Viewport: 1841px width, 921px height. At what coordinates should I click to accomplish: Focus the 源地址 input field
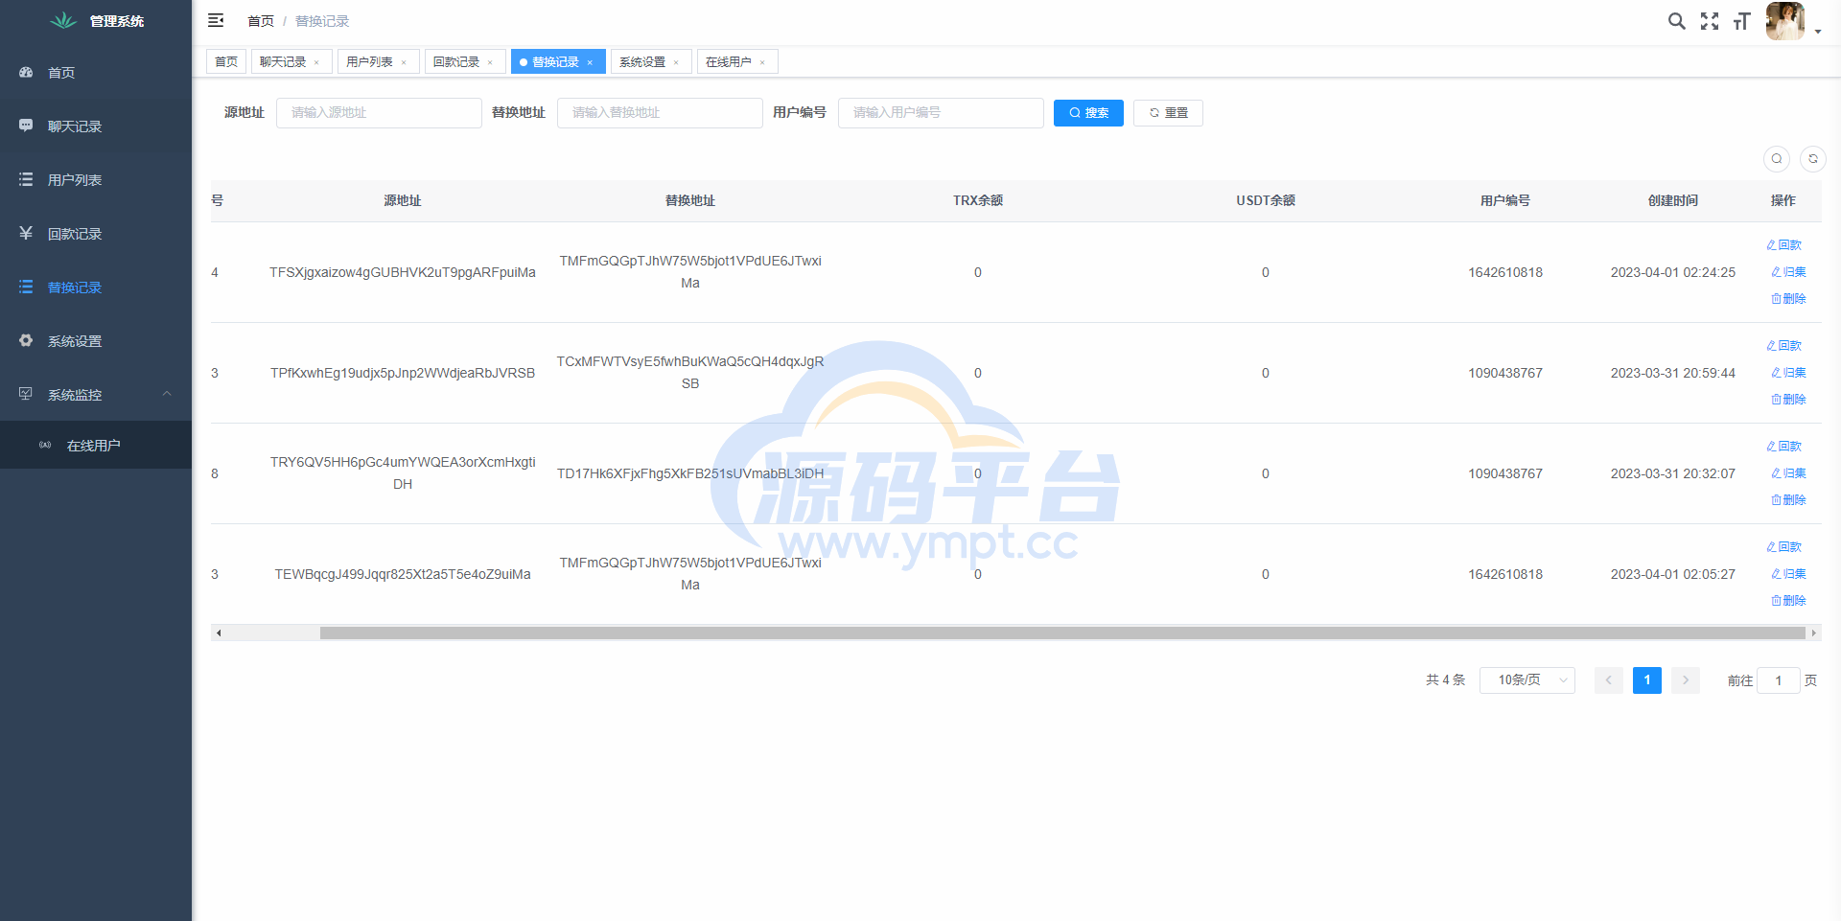click(379, 112)
